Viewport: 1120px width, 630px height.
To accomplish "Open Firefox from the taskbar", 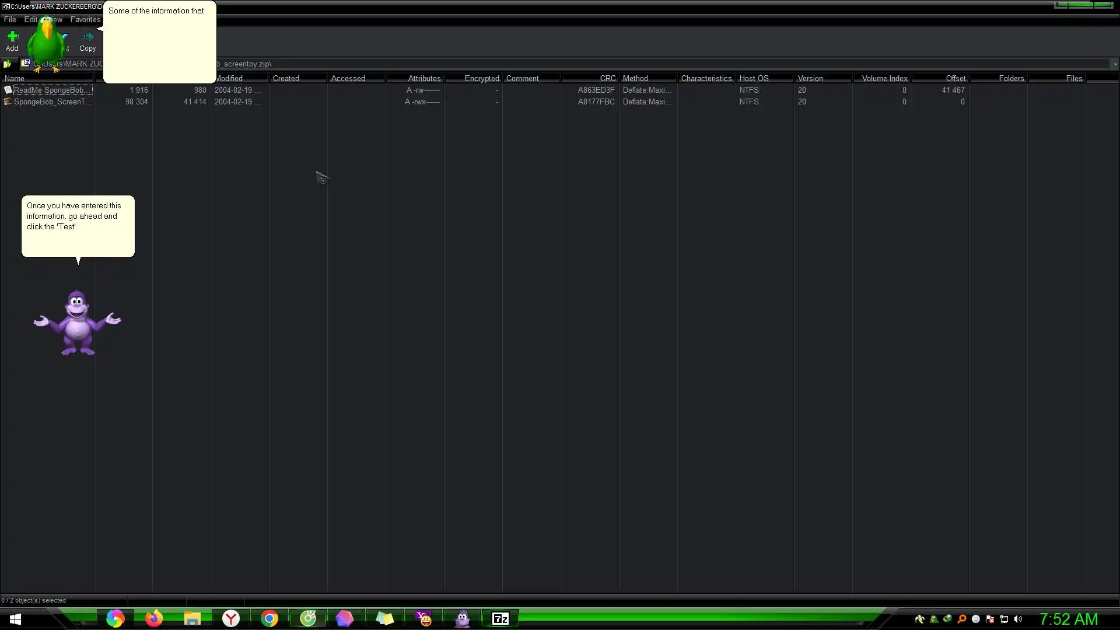I will (x=153, y=618).
